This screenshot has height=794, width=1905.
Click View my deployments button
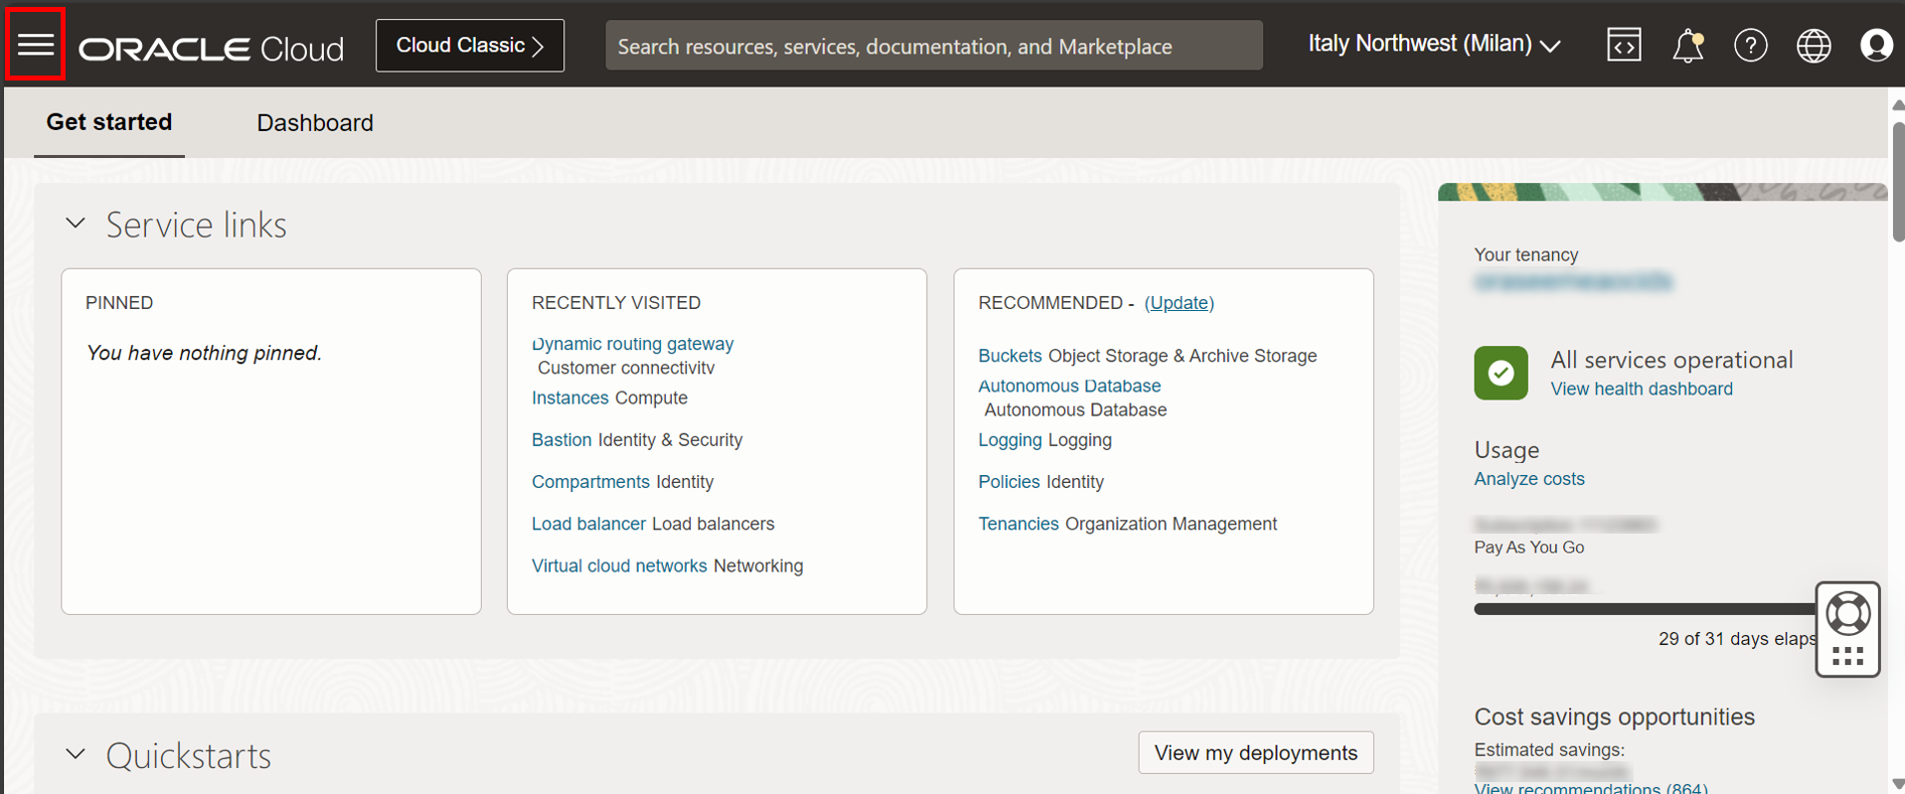point(1256,752)
